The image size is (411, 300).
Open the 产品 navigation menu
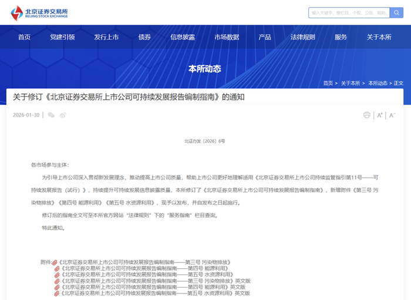265,37
